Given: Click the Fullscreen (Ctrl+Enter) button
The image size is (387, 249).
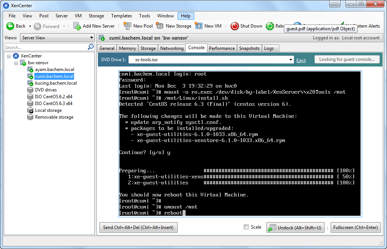Looking at the screenshot, I should 355,227.
